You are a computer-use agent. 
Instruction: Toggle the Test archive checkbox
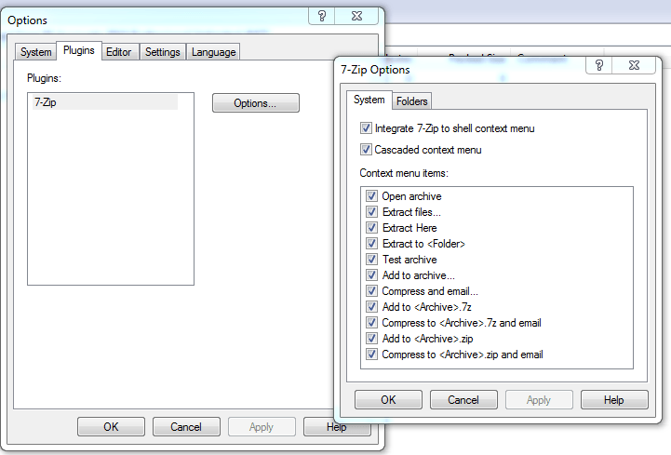372,260
